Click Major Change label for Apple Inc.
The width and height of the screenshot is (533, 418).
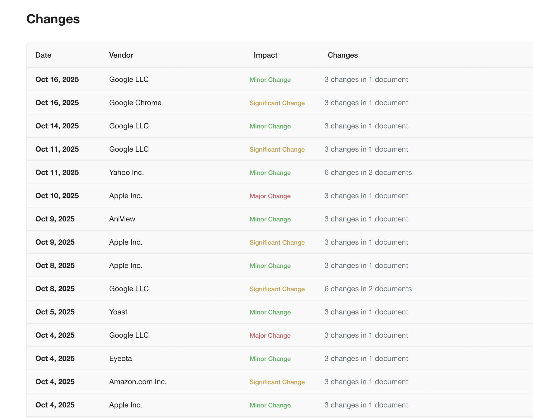click(270, 196)
